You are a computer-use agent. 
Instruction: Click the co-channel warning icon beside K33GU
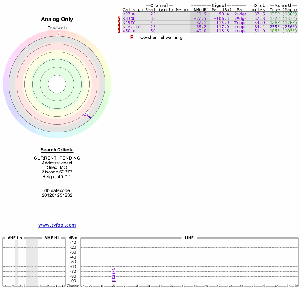(x=119, y=18)
